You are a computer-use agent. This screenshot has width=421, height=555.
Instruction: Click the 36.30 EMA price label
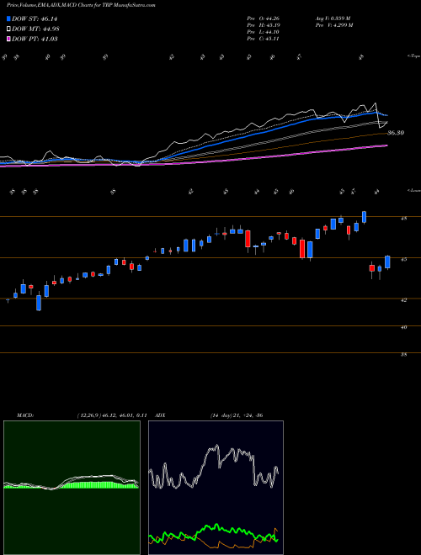coord(396,133)
